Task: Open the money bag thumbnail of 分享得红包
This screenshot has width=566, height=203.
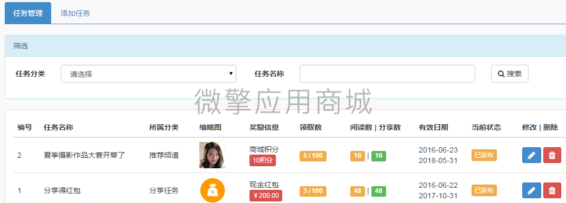Action: [x=212, y=190]
